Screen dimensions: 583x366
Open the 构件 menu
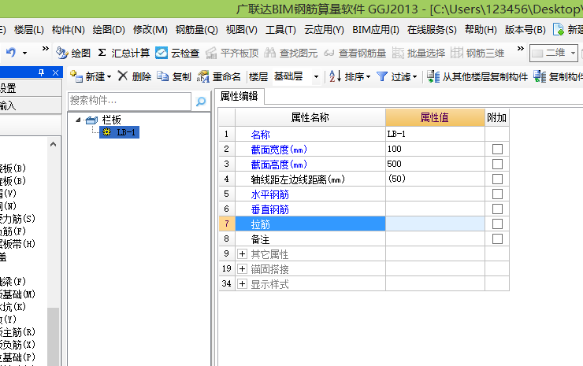(x=69, y=29)
